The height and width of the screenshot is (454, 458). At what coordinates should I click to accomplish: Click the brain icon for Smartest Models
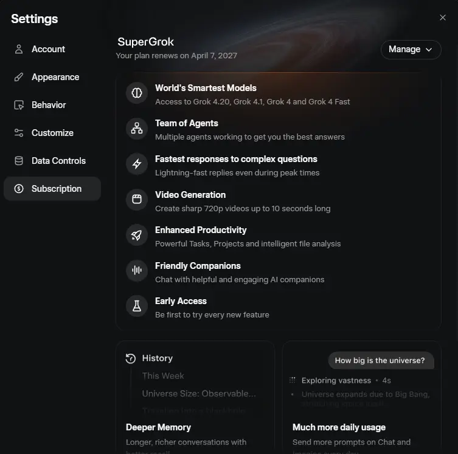pyautogui.click(x=137, y=93)
